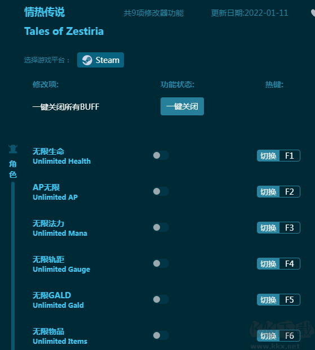Click the F5 hotkey field
The image size is (315, 350).
[290, 299]
